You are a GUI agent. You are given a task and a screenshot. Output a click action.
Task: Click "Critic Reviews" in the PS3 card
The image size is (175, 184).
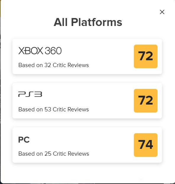pos(71,109)
